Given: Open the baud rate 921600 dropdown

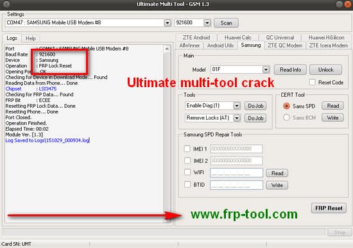Looking at the screenshot, I should click(x=207, y=22).
